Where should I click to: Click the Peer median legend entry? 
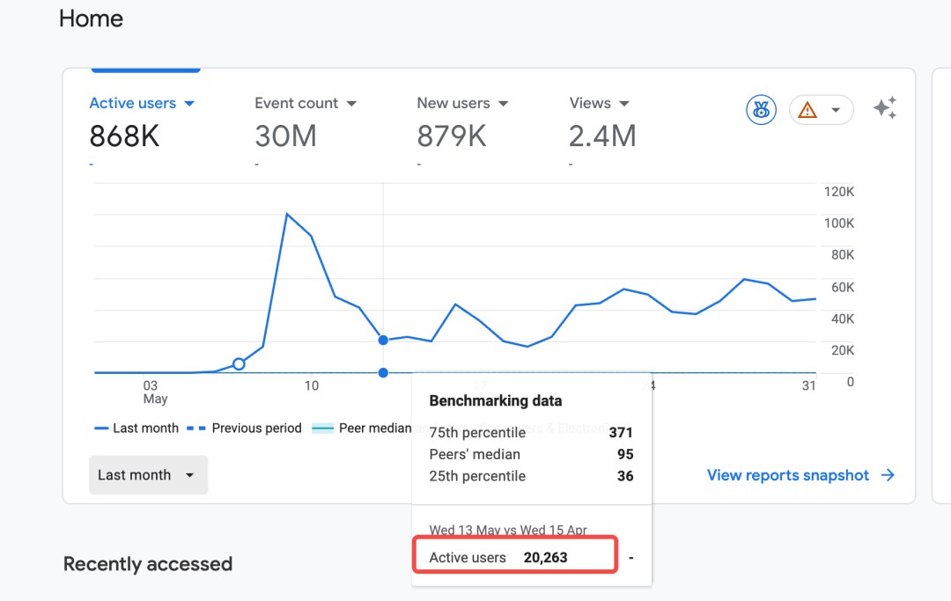(362, 429)
